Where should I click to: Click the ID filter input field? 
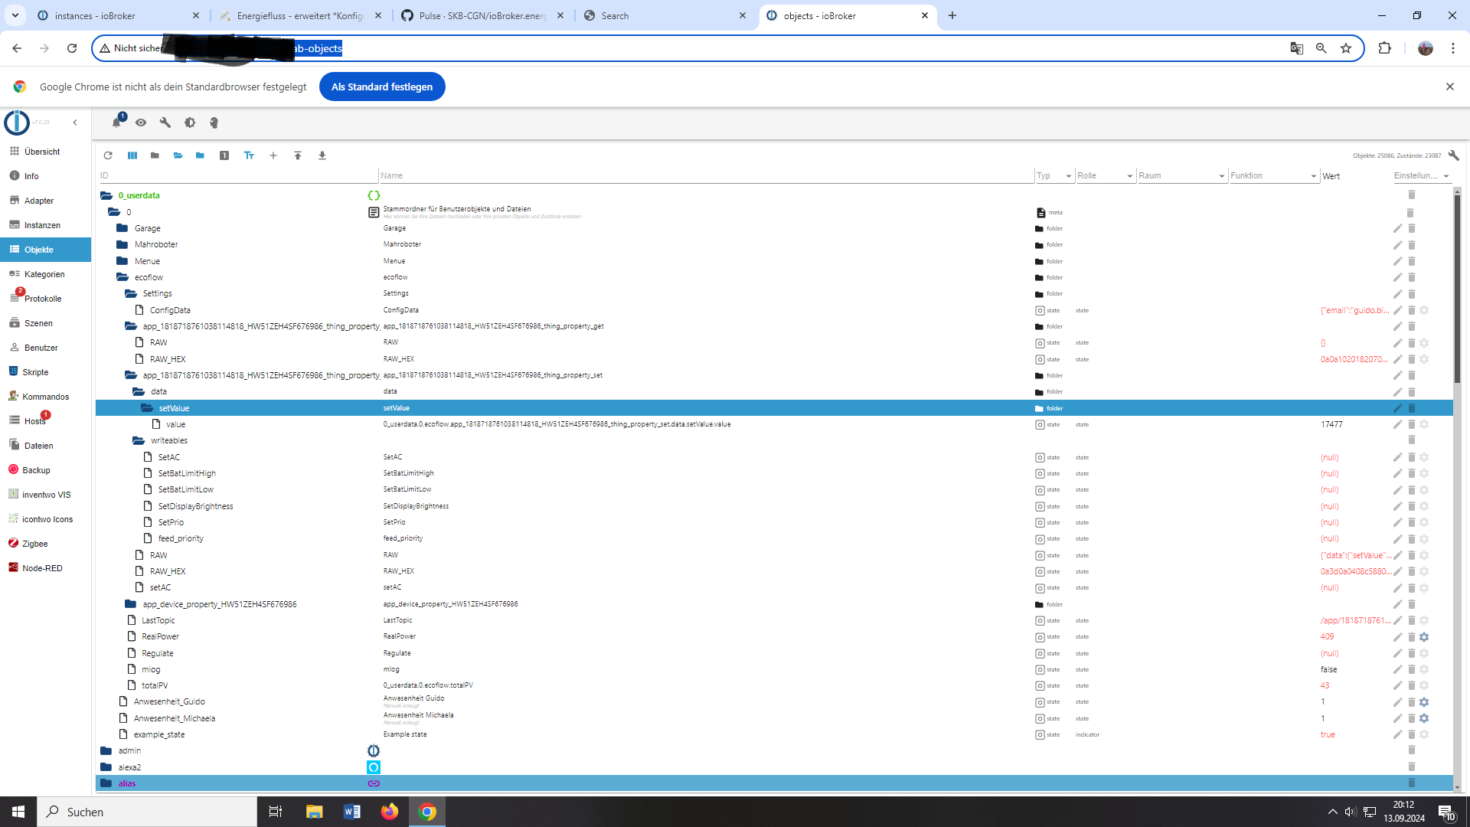tap(237, 176)
